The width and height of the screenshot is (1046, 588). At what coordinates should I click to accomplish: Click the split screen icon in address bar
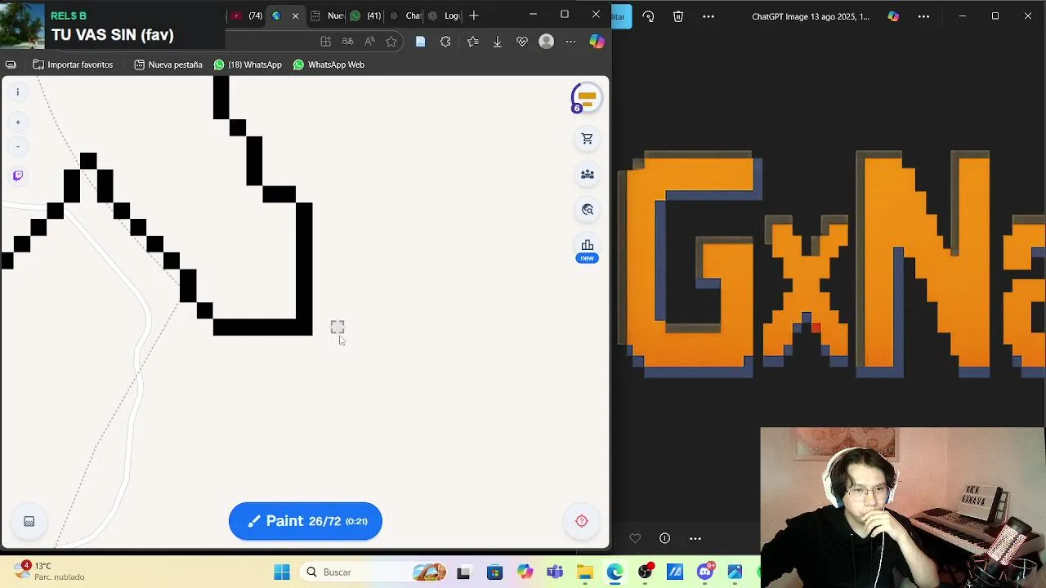325,42
